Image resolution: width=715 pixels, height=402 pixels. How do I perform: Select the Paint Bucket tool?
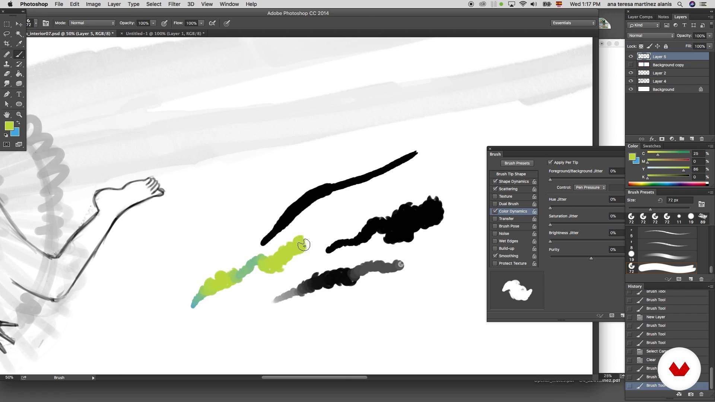[19, 74]
